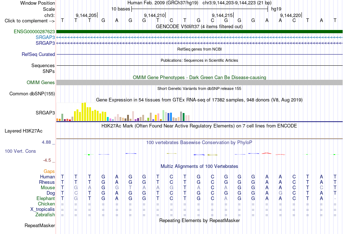Click the Scale label
343x234 pixels.
[49, 9]
